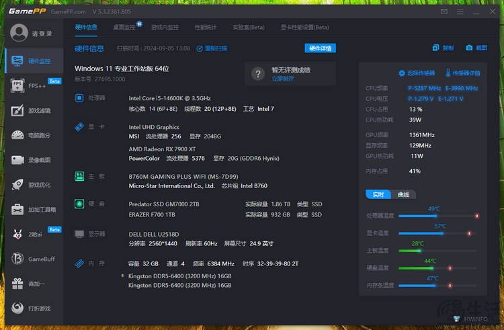Click the 选择传感器 gear icon

tap(402, 73)
